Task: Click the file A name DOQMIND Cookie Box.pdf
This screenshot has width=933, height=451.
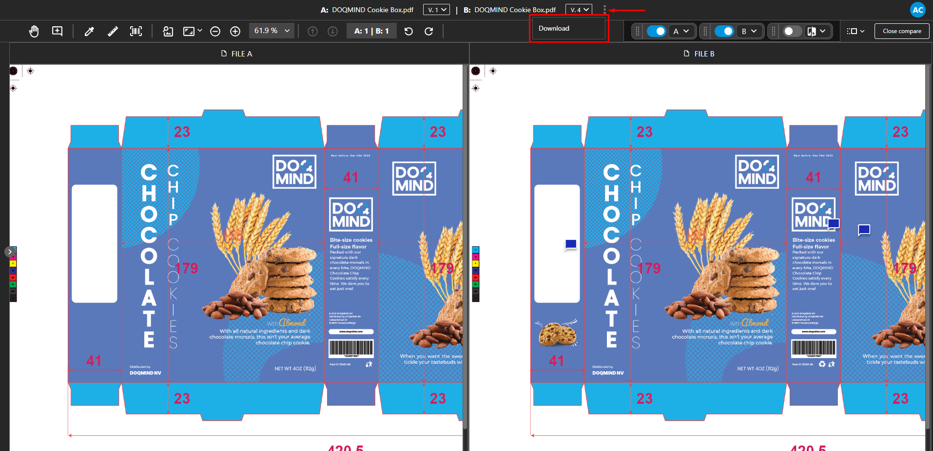Action: coord(372,10)
